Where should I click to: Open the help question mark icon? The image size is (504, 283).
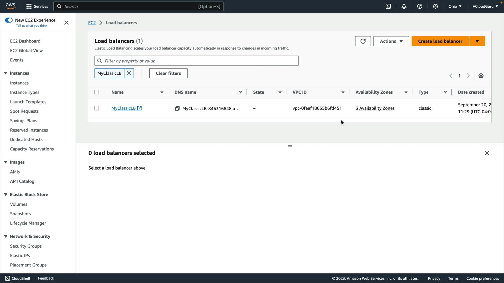(420, 6)
